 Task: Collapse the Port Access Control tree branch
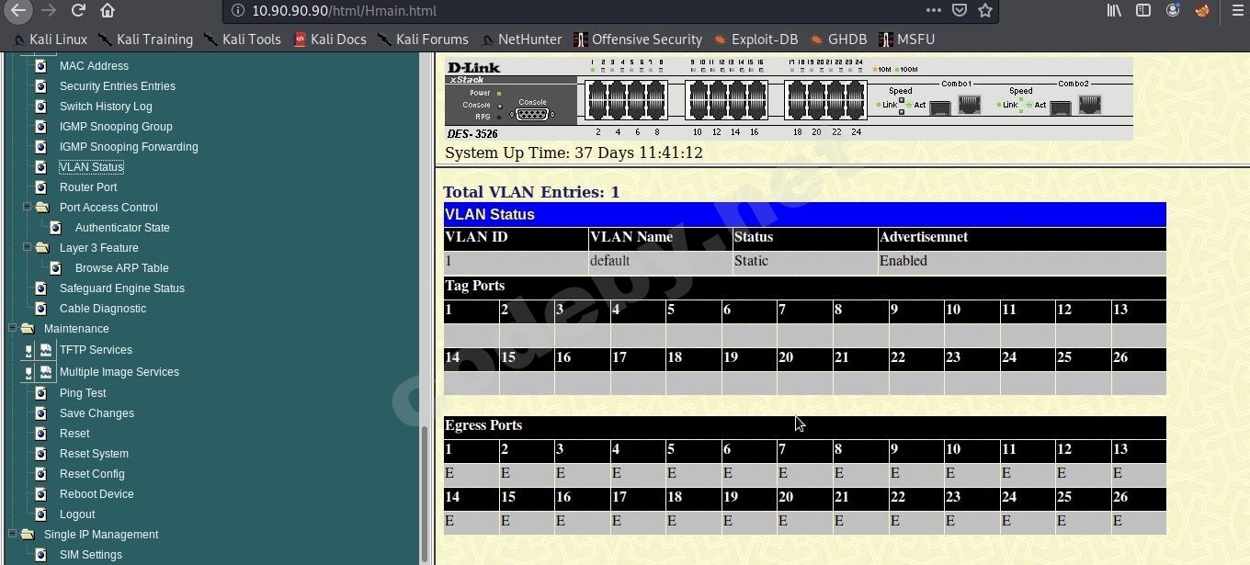27,207
